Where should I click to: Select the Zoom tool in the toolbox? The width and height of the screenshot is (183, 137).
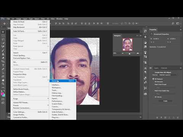[3, 84]
